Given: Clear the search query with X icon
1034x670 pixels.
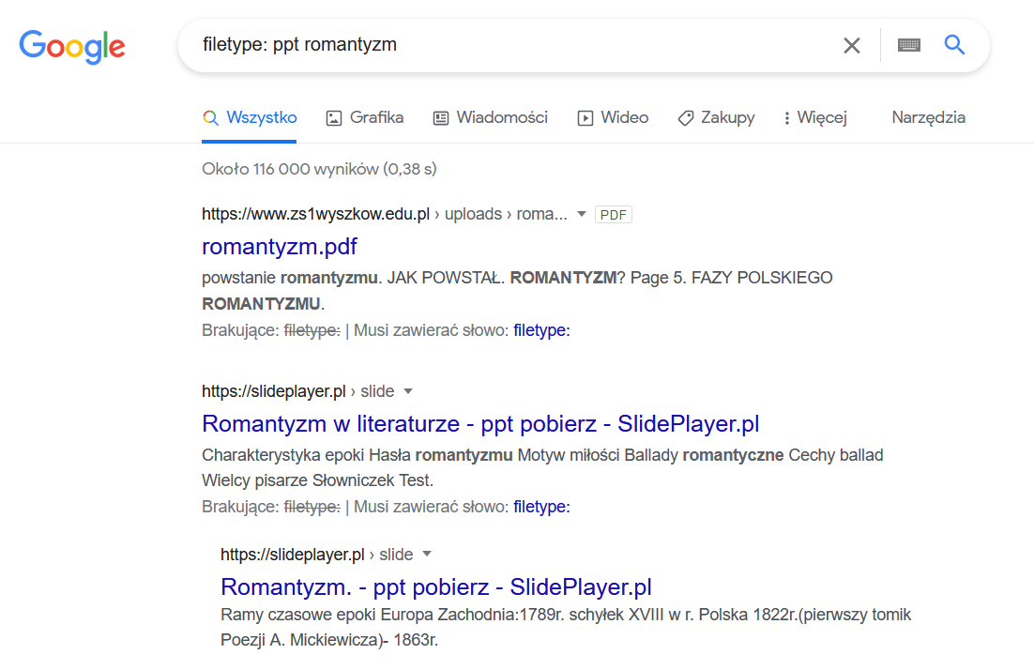Looking at the screenshot, I should [851, 45].
